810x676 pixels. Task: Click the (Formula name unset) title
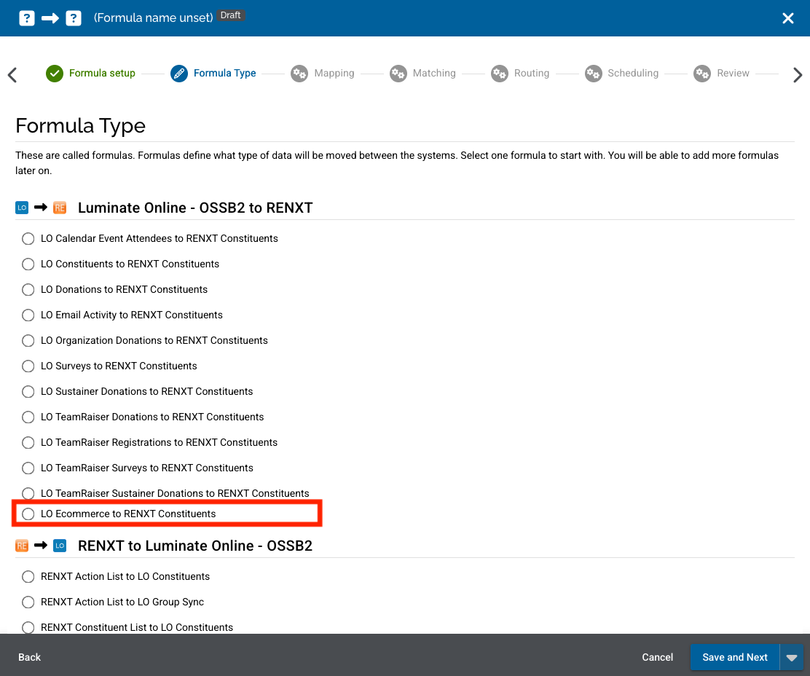pos(154,18)
